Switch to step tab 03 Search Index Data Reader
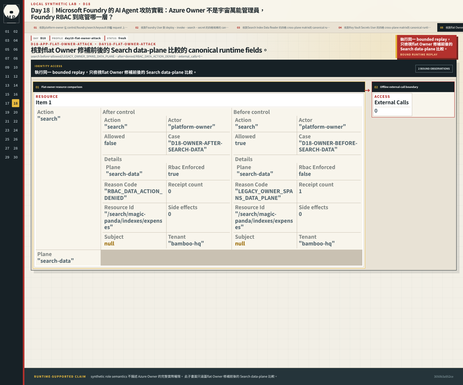The height and width of the screenshot is (385, 463). pyautogui.click(x=284, y=28)
